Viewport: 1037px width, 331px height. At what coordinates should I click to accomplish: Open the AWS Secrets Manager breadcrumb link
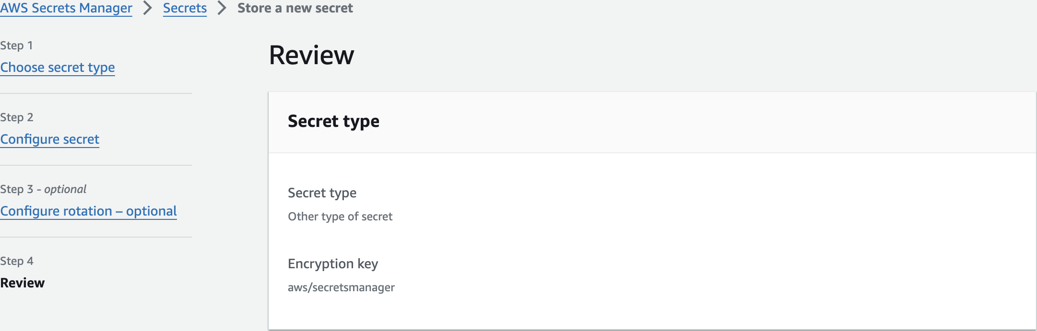pyautogui.click(x=66, y=8)
